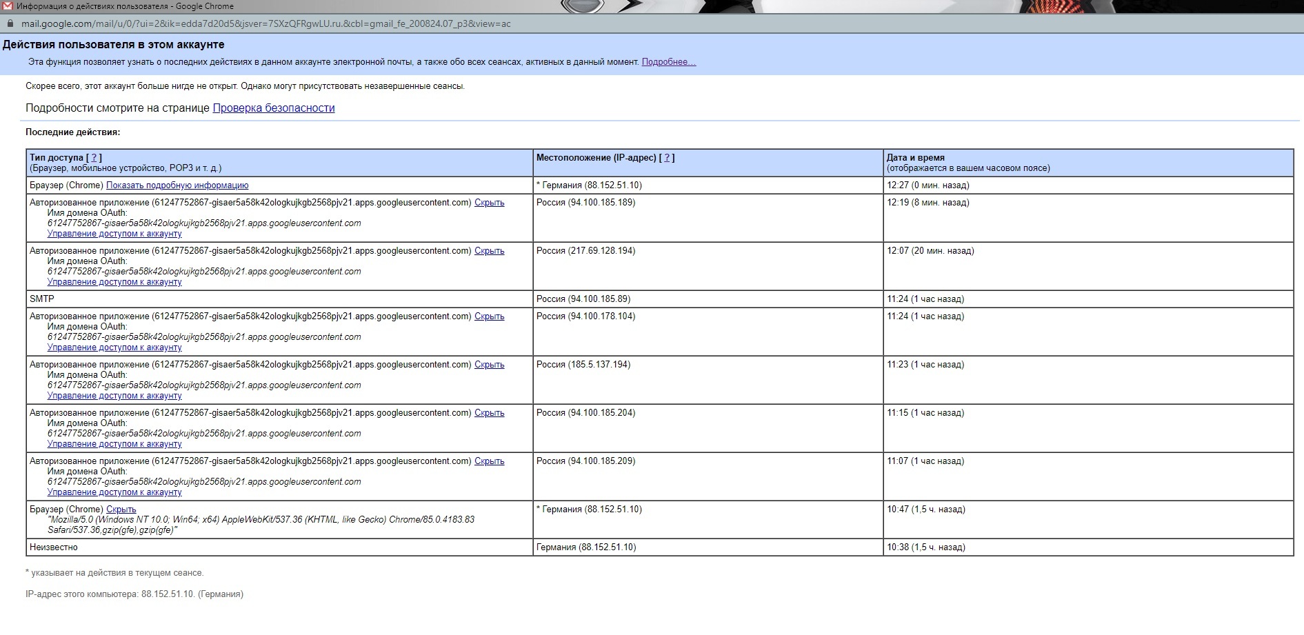
Task: Click the "Россия (94.100.178.104)" location cell
Action: (x=708, y=332)
